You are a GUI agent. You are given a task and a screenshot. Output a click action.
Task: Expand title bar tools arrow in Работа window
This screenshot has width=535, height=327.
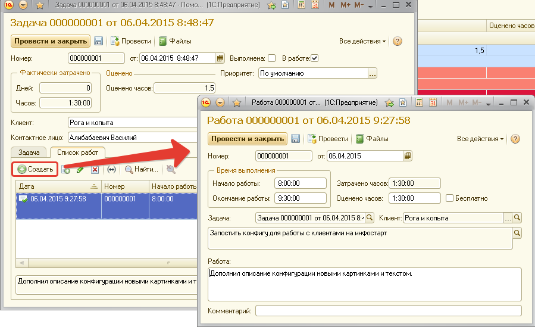point(488,103)
